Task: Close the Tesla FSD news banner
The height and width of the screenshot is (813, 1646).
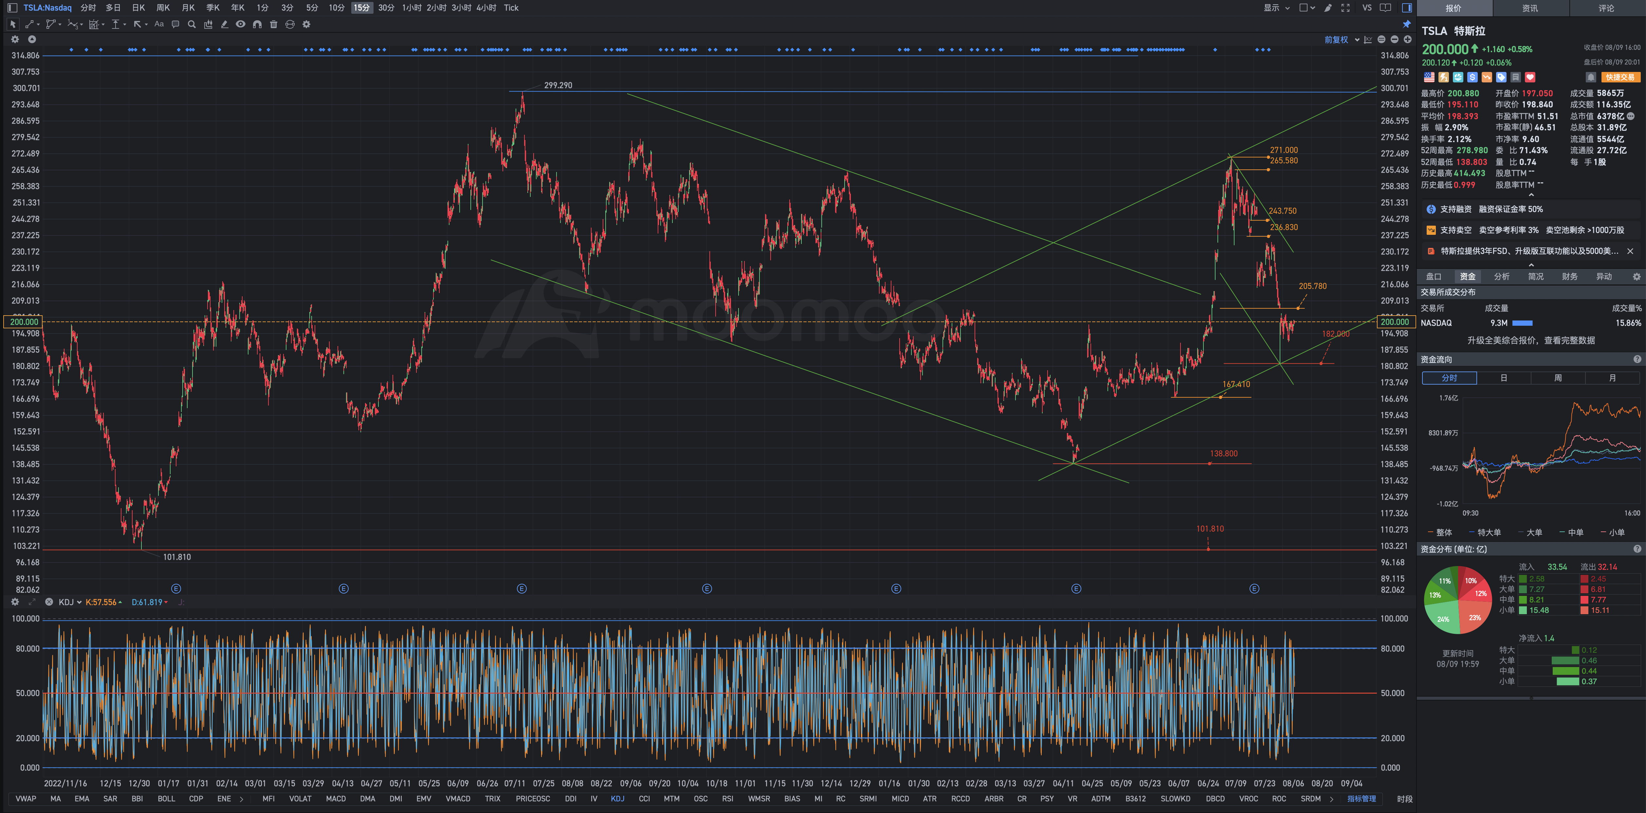Action: [1630, 251]
